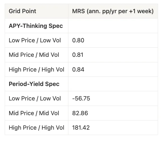Select Low Price / Low Vol under Period-Yield
This screenshot has height=142, width=163.
[x=35, y=99]
